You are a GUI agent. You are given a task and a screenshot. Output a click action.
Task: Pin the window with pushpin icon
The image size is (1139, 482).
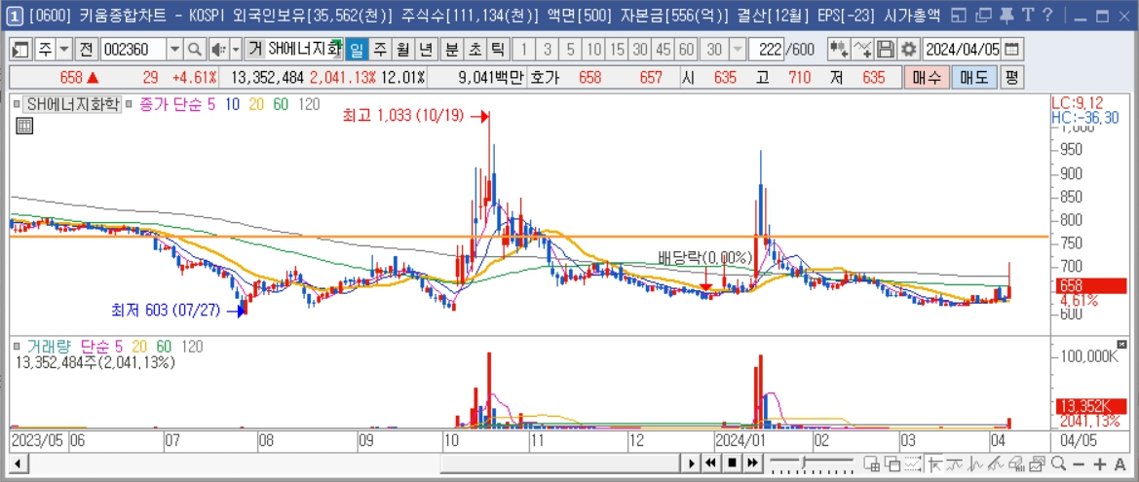point(1006,15)
